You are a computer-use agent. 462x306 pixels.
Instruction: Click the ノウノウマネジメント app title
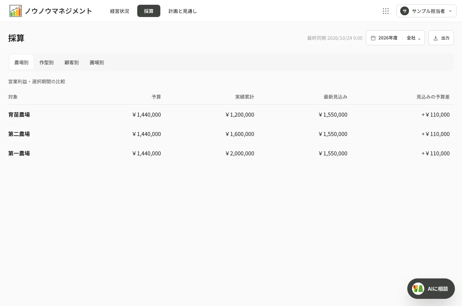click(58, 11)
